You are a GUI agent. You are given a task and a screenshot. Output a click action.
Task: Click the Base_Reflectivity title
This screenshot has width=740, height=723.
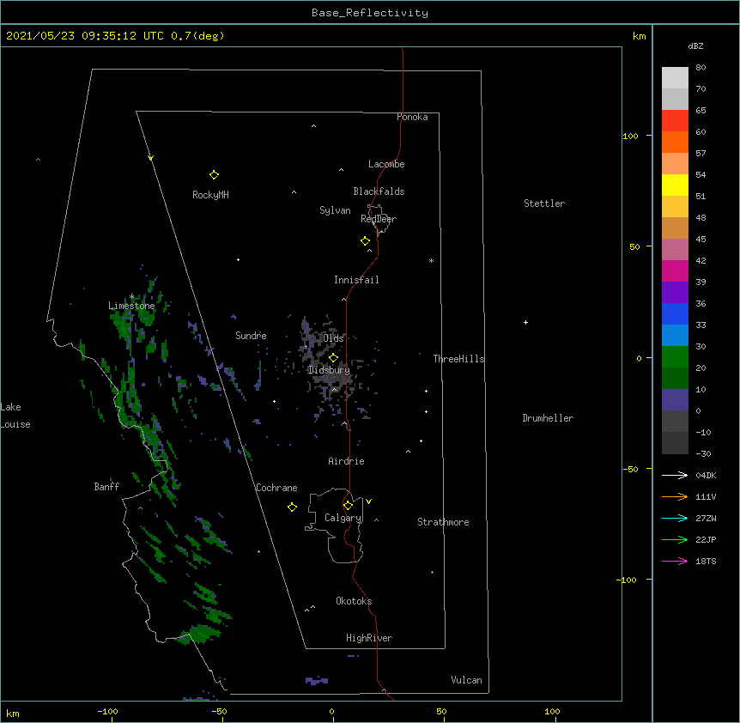(x=370, y=13)
